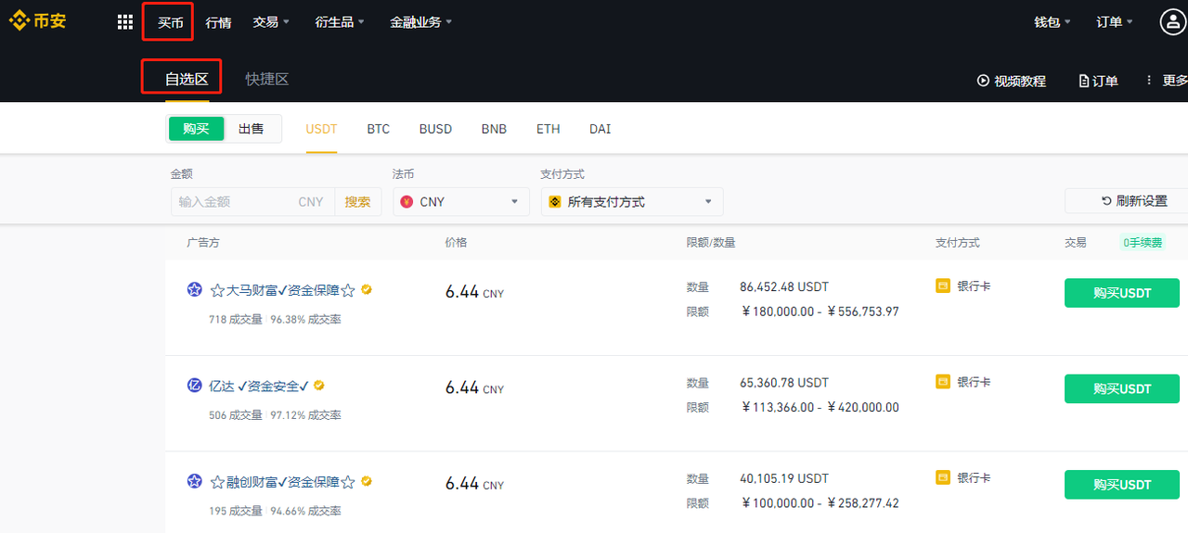
Task: Click the Binance logo
Action: pos(38,22)
